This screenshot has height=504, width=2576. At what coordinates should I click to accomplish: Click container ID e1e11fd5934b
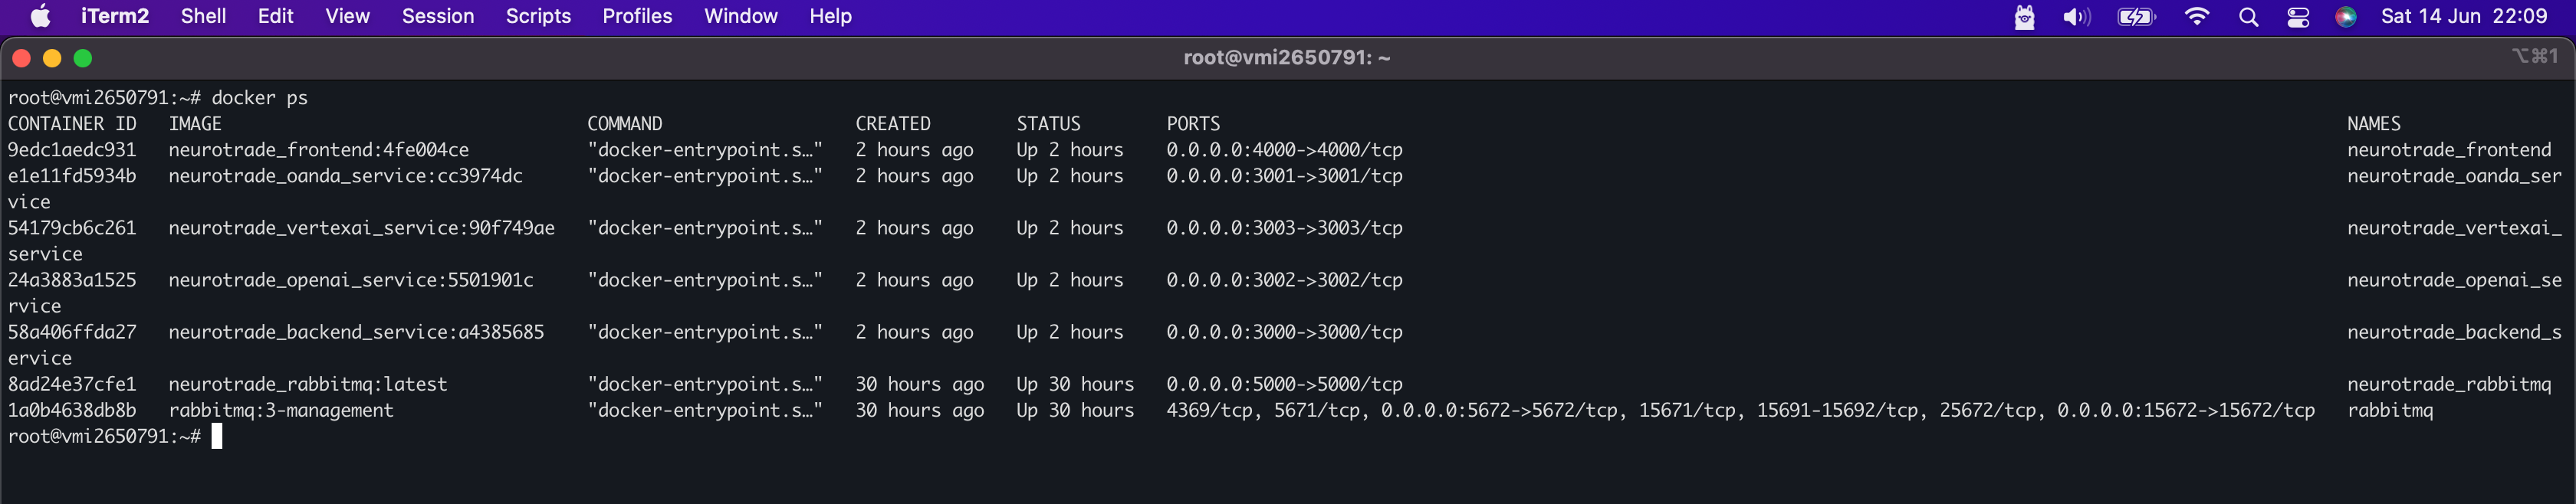(x=72, y=176)
